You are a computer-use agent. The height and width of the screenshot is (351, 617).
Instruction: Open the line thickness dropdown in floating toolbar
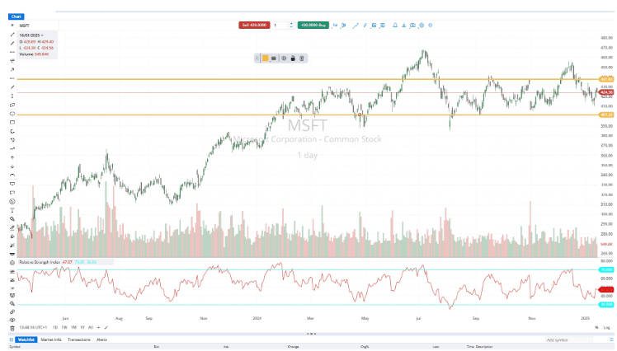(x=273, y=58)
